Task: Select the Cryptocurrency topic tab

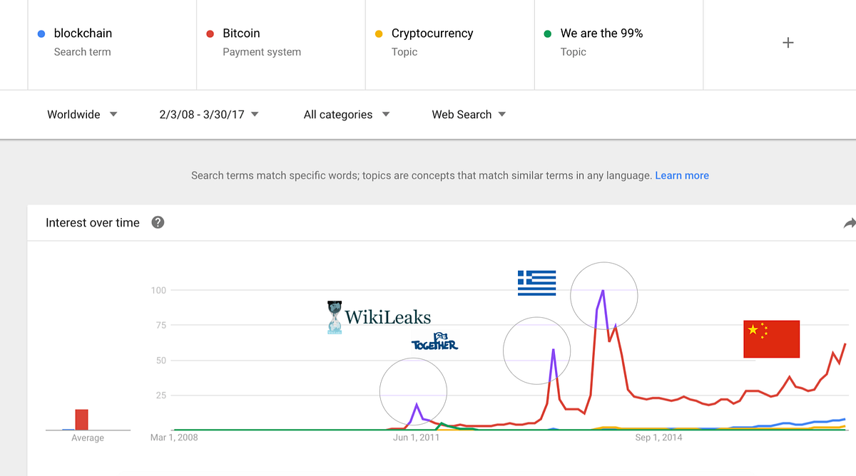Action: pos(432,33)
